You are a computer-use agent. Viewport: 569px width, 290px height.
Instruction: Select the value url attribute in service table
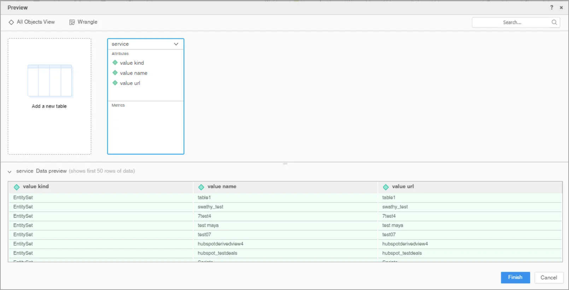pos(130,83)
